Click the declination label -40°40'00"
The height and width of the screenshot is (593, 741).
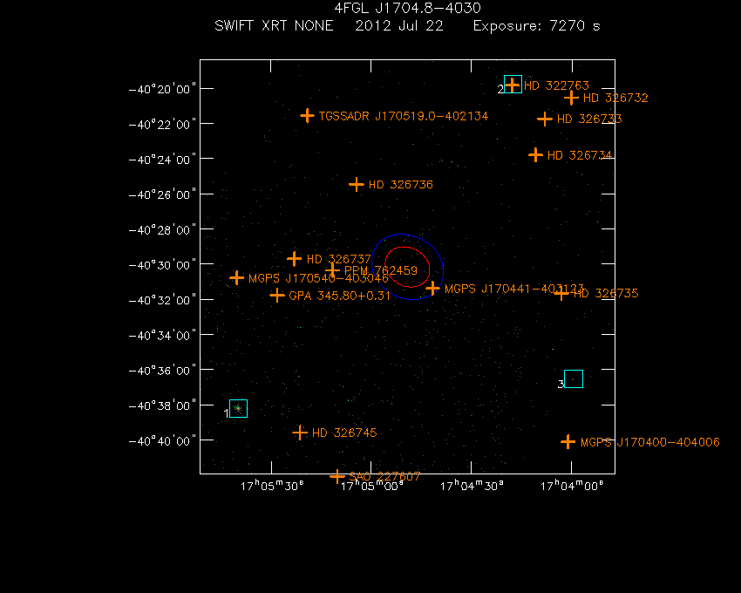click(x=162, y=440)
